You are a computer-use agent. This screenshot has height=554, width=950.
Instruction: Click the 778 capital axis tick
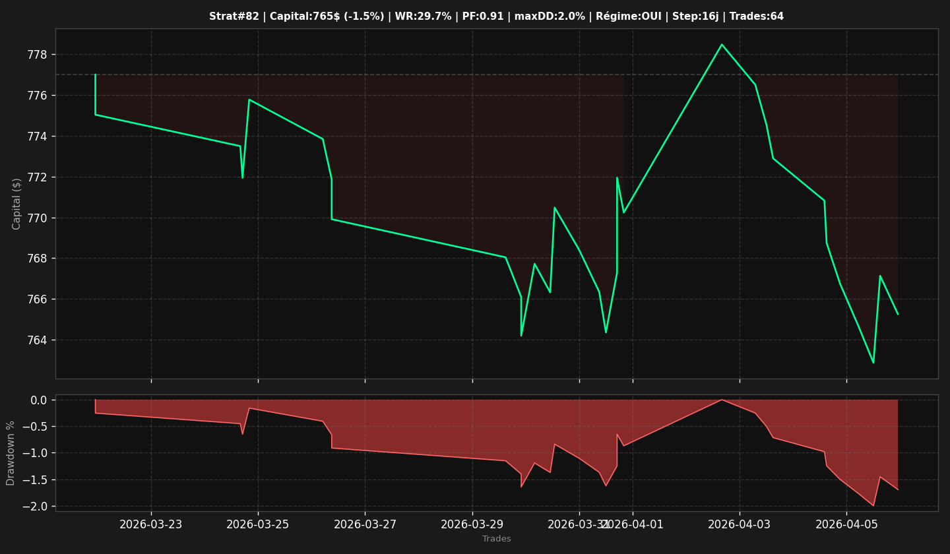coord(38,55)
